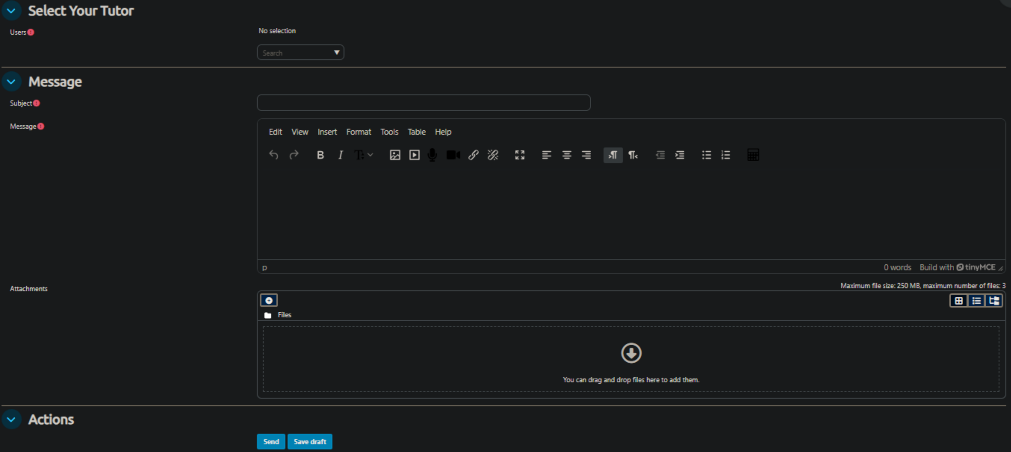
Task: Click the Save draft button
Action: pos(310,441)
